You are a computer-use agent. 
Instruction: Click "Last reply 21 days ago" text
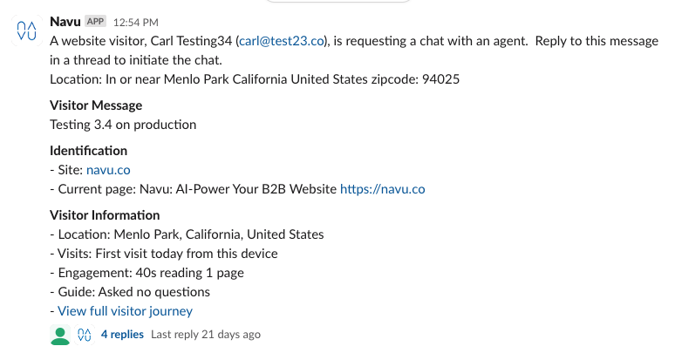pos(206,335)
